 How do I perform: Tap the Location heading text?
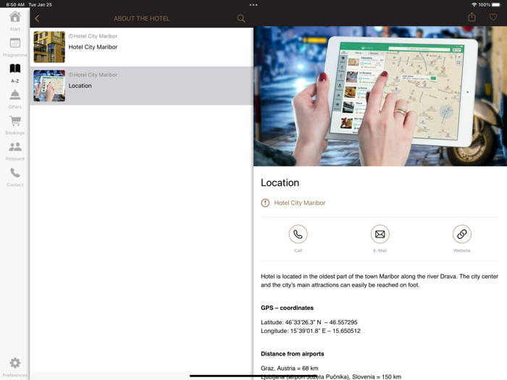pos(280,182)
